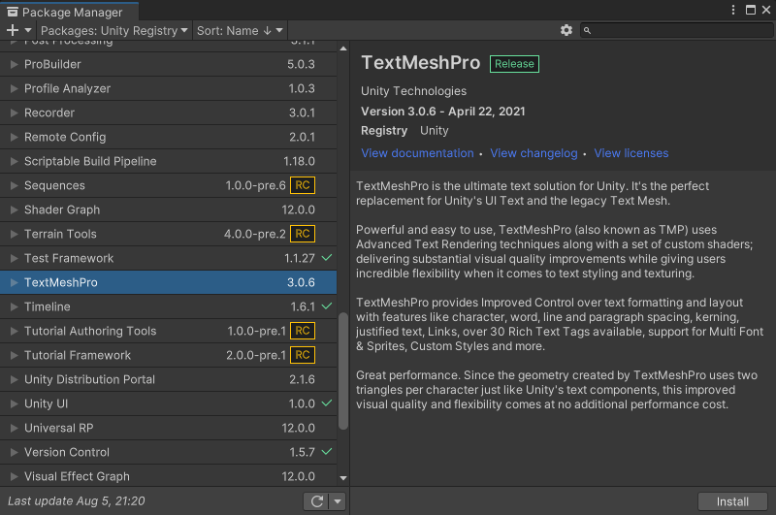The image size is (776, 515).
Task: Expand the Test Framework entry
Action: tap(14, 258)
